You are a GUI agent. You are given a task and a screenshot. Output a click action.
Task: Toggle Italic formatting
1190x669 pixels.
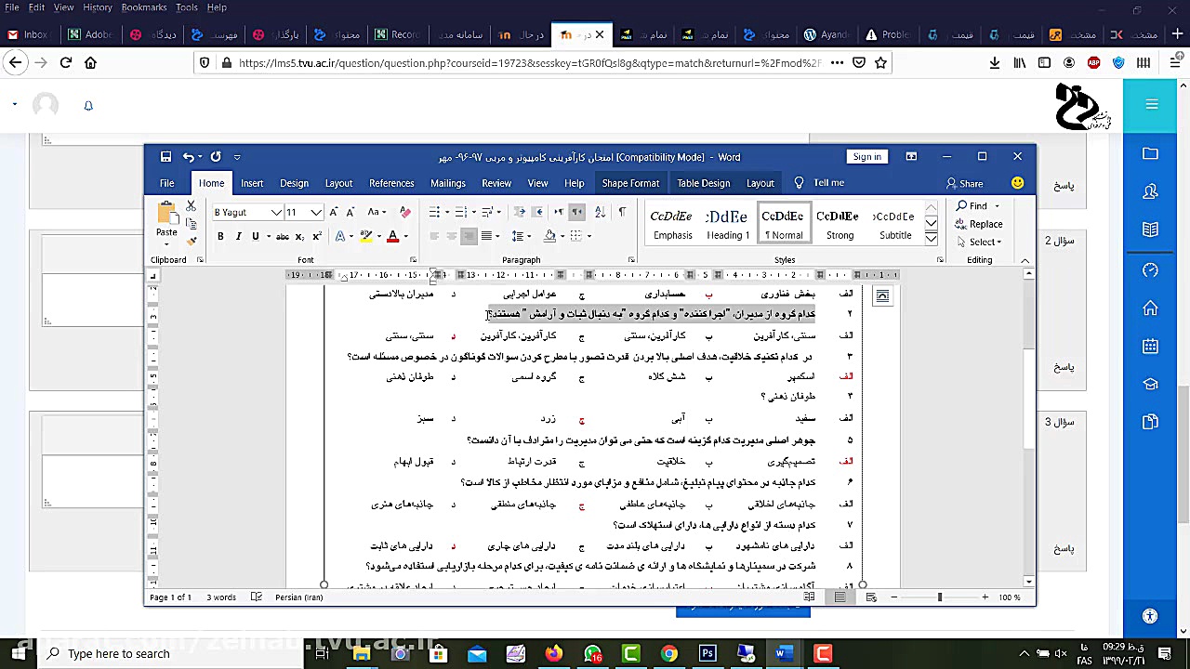(x=238, y=237)
